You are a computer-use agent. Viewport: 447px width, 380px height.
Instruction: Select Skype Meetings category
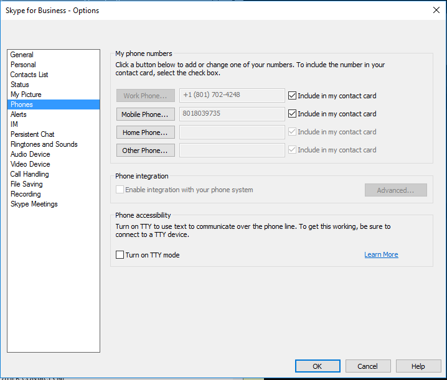[x=34, y=204]
